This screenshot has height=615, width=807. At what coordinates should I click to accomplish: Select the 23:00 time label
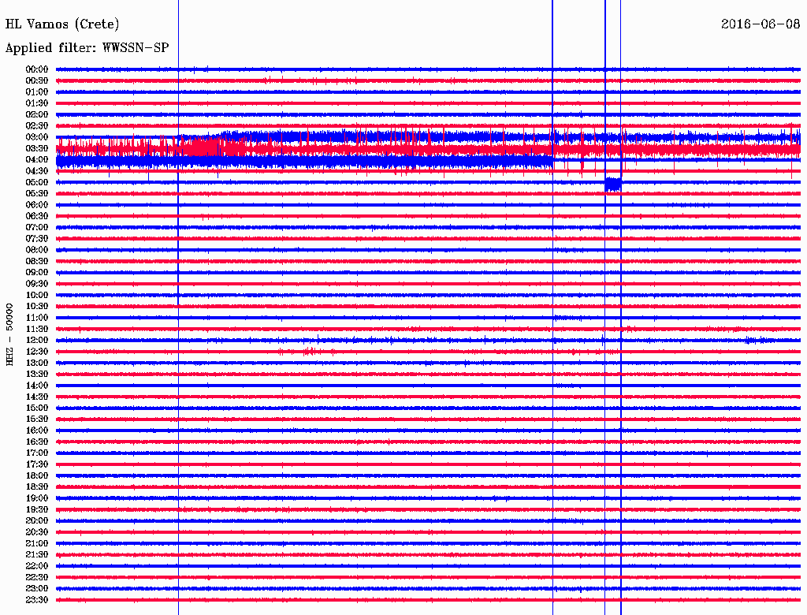[x=37, y=588]
